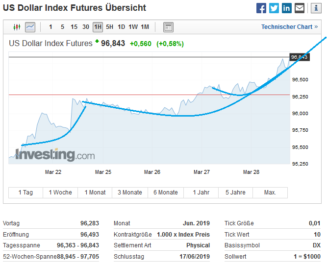Open the info icon at top right
The image size is (327, 265).
pos(314,8)
